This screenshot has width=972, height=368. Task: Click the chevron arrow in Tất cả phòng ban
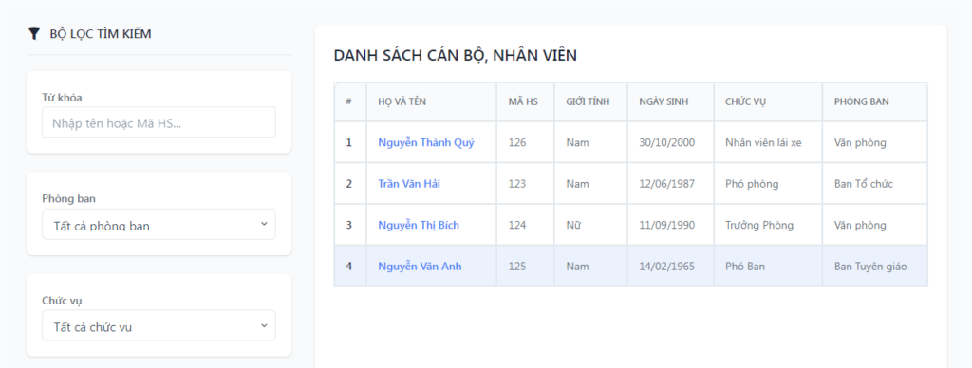264,224
